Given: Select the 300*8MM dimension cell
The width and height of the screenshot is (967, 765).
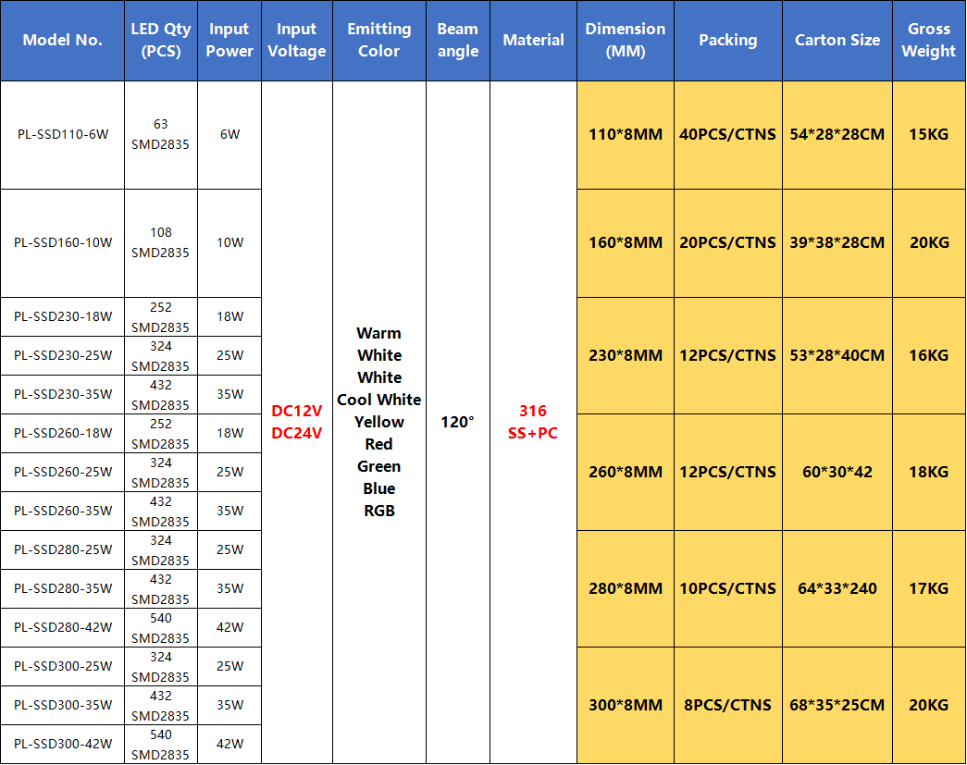Looking at the screenshot, I should [626, 705].
